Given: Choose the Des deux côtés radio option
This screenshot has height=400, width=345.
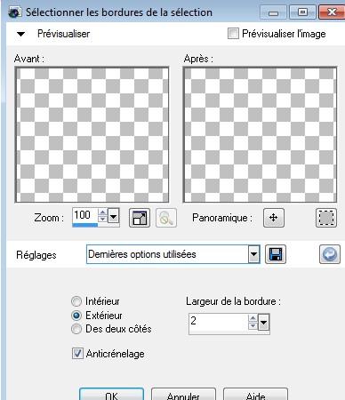Looking at the screenshot, I should click(x=76, y=329).
